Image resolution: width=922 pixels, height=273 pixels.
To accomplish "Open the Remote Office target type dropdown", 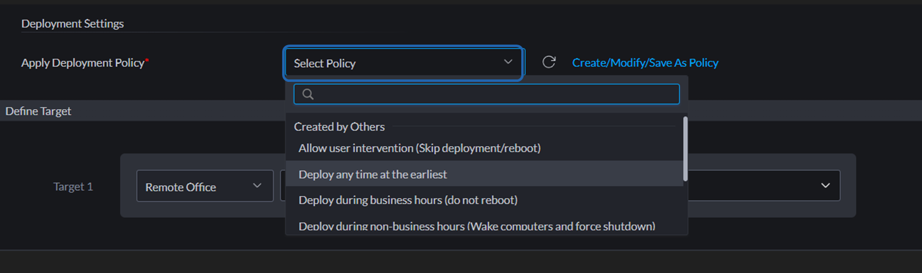I will click(x=205, y=186).
